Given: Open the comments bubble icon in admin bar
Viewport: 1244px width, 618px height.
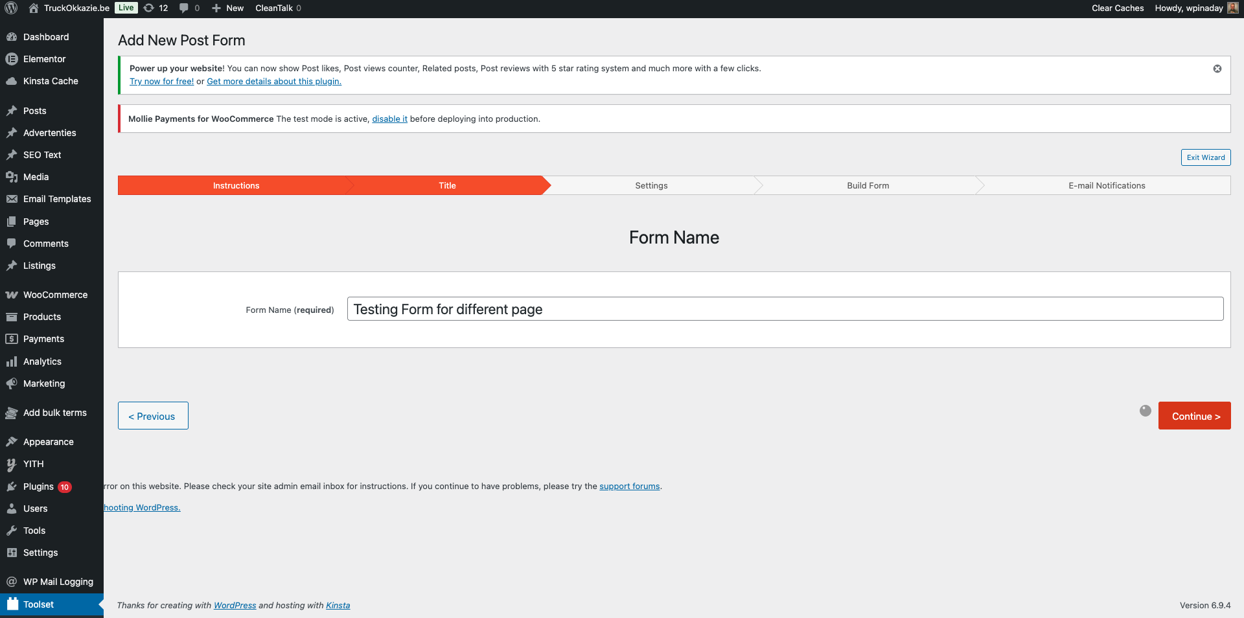Looking at the screenshot, I should [x=184, y=8].
